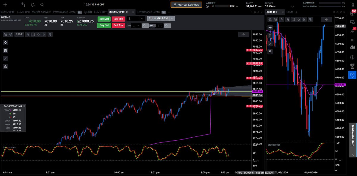Screen dimensions: 357x176
Task: Click the notifications bell icon
Action: [33, 5]
